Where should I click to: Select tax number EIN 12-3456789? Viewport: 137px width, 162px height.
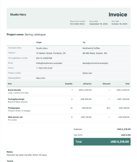point(44,58)
